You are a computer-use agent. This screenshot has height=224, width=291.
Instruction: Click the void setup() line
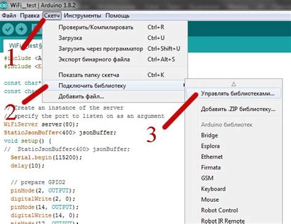[x=28, y=141]
